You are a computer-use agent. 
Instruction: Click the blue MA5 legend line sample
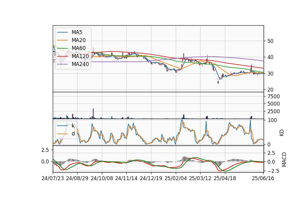click(62, 33)
